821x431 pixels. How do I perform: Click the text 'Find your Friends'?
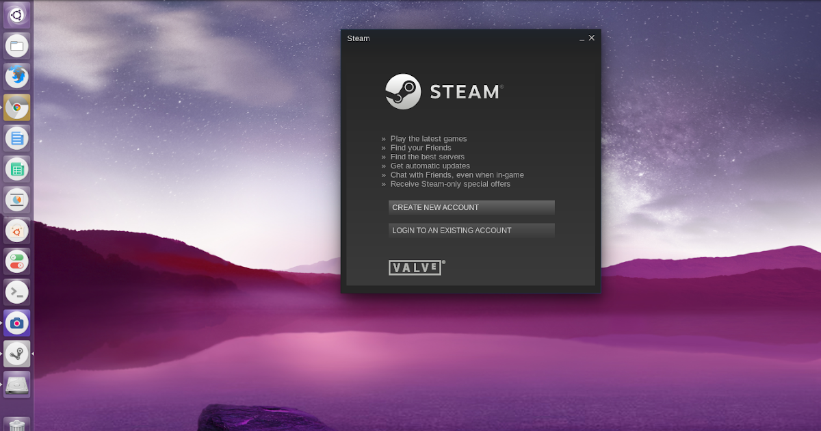[x=421, y=148]
